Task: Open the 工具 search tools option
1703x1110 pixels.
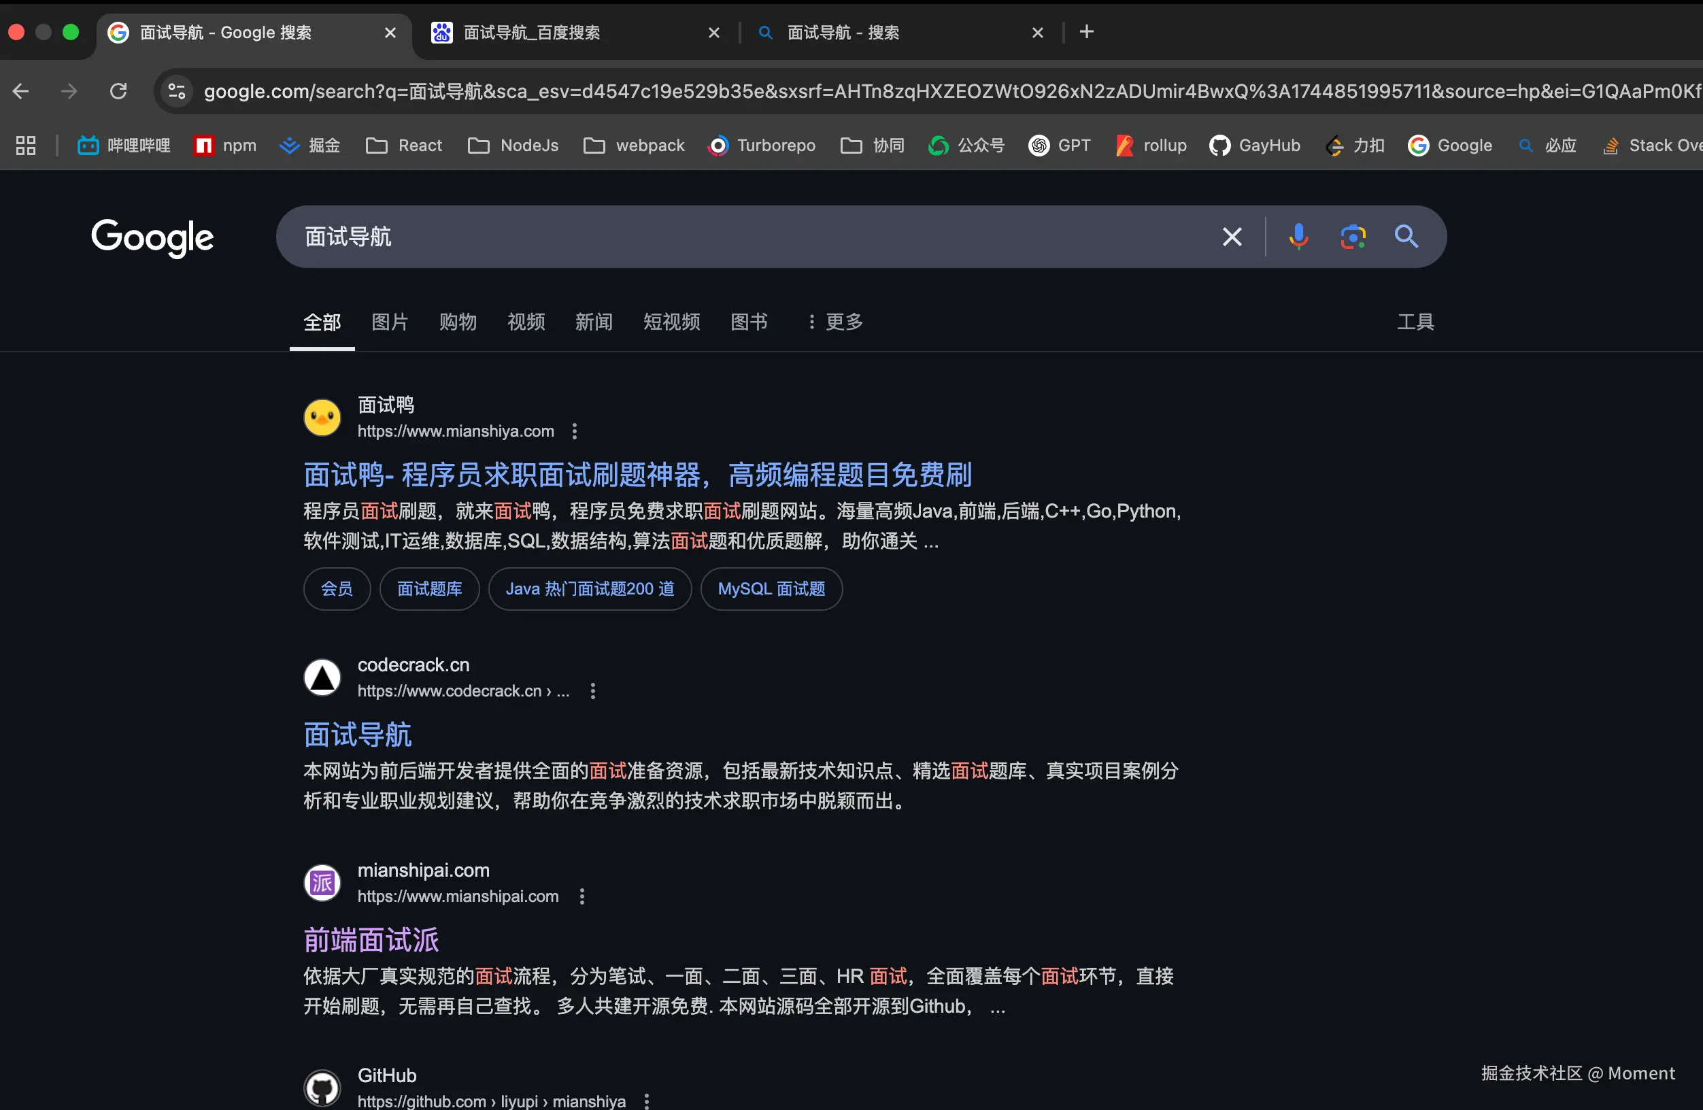Action: pyautogui.click(x=1415, y=322)
